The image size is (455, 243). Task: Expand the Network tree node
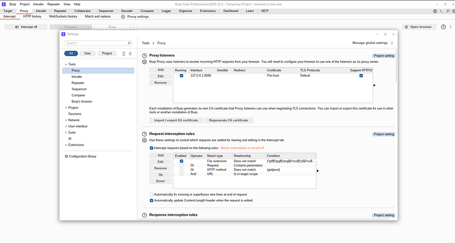pos(66,120)
